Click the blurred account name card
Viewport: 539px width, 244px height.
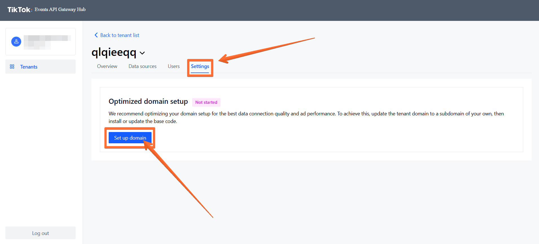(40, 41)
